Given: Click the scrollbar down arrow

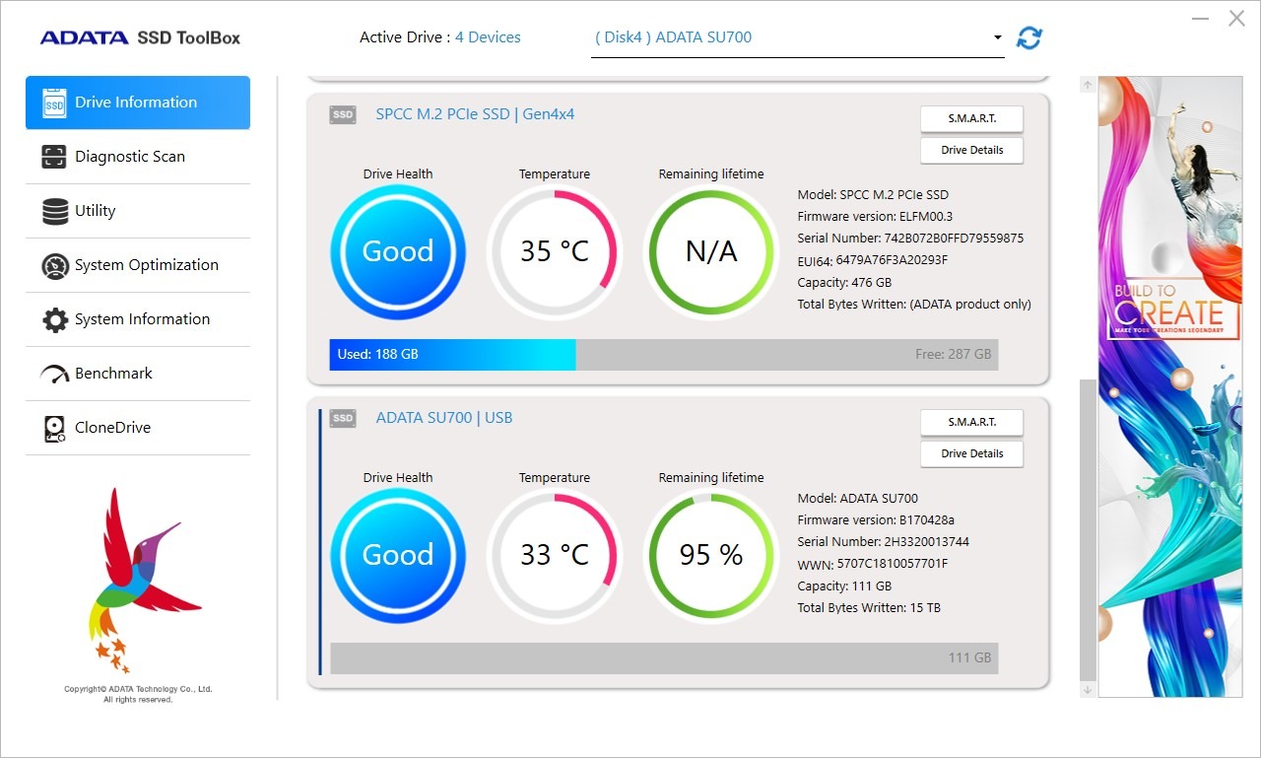Looking at the screenshot, I should point(1088,690).
